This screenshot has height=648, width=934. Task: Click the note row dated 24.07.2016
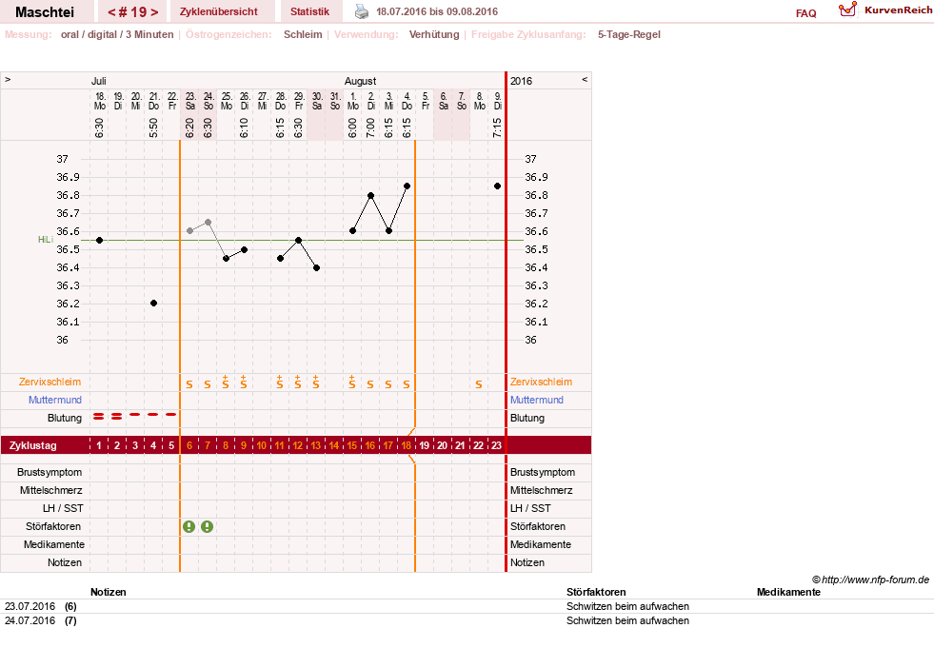pos(467,620)
